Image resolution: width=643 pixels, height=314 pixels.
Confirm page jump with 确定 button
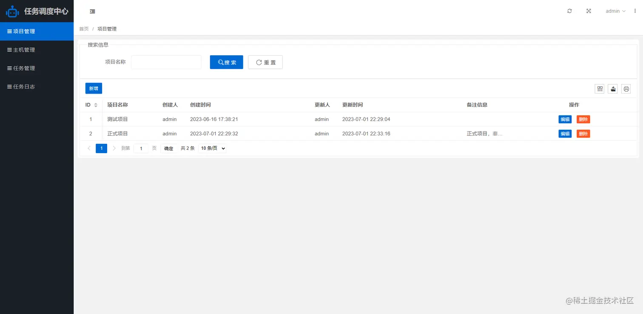(x=169, y=148)
